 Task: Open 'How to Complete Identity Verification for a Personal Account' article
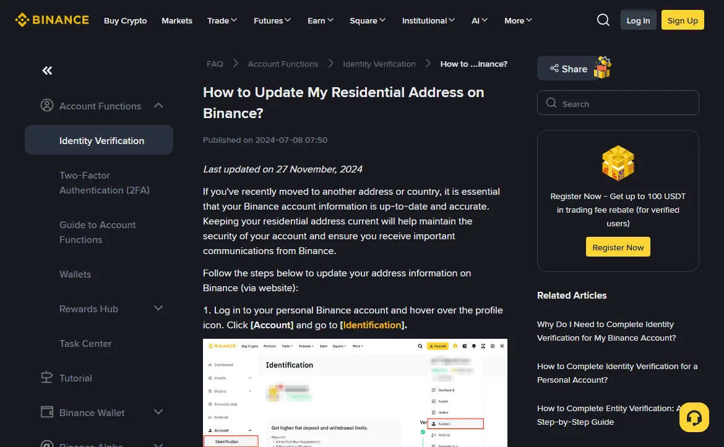(x=618, y=373)
